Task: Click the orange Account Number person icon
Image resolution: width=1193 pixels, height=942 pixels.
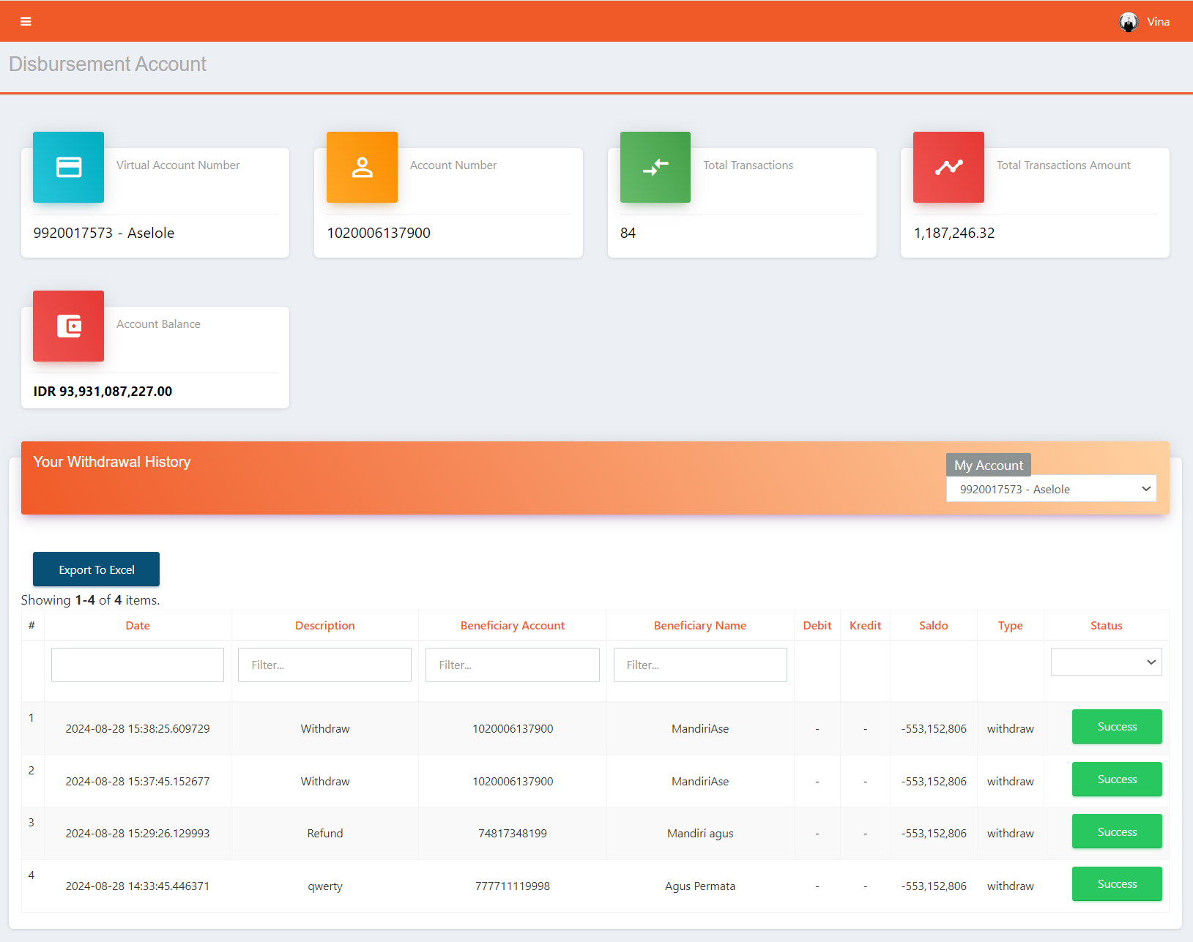Action: (x=362, y=167)
